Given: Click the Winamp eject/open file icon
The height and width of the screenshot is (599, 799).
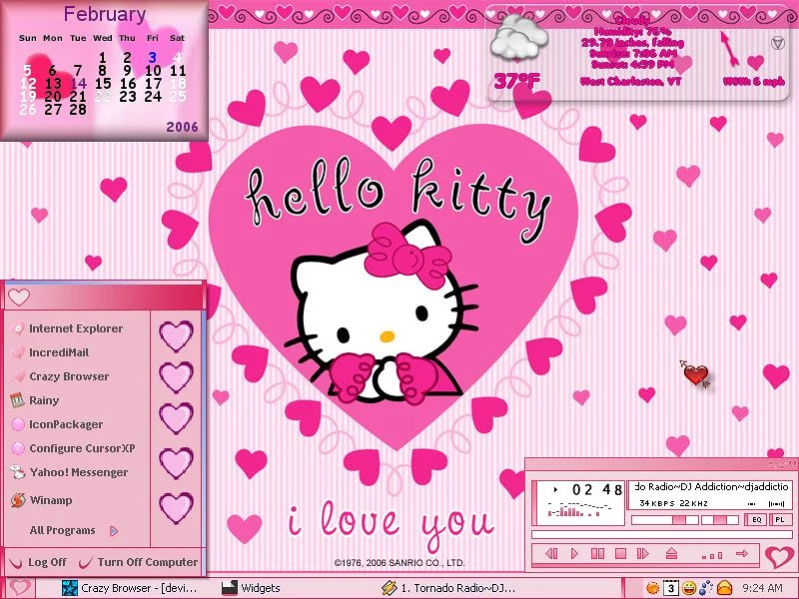Looking at the screenshot, I should coord(671,553).
